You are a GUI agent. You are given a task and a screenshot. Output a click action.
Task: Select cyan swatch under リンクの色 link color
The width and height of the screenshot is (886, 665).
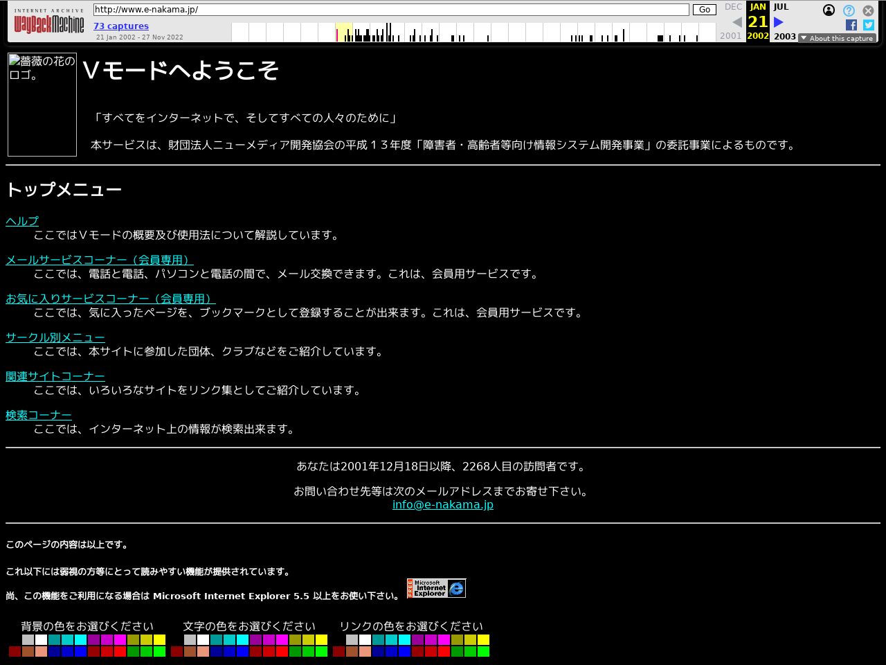tap(404, 640)
